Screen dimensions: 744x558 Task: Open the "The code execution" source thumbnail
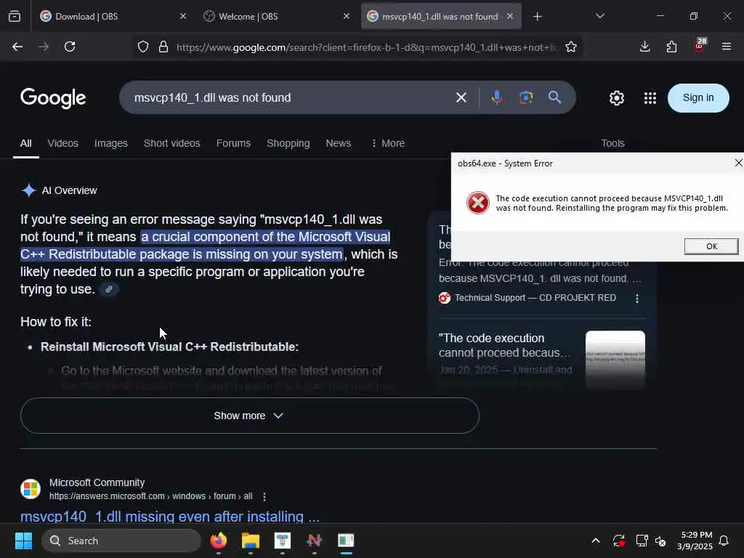pos(615,360)
